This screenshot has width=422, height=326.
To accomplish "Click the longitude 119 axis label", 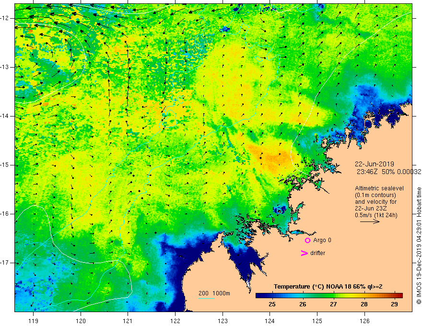I will (x=34, y=321).
